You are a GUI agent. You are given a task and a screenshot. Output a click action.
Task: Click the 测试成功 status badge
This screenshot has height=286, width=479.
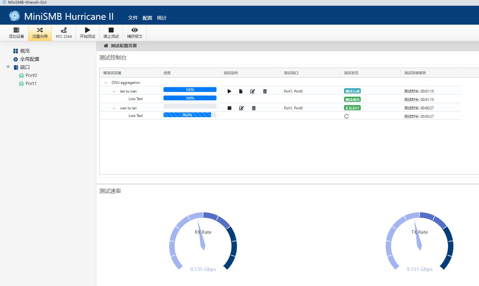click(352, 99)
